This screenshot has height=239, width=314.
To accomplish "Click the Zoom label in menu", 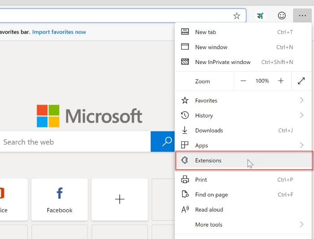I will [x=202, y=81].
